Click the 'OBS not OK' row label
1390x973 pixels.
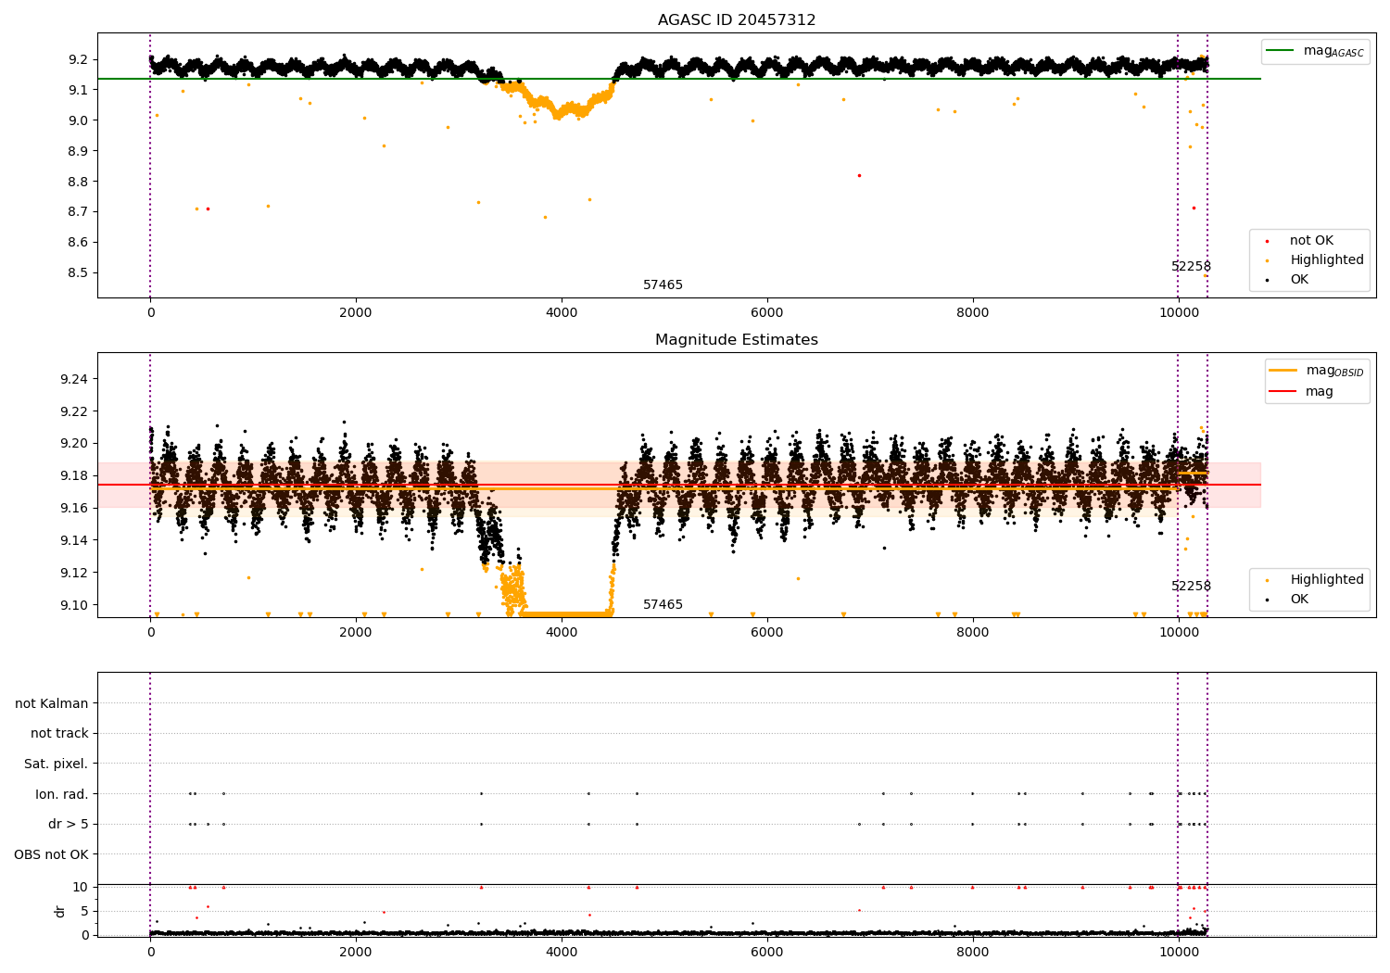[x=52, y=854]
